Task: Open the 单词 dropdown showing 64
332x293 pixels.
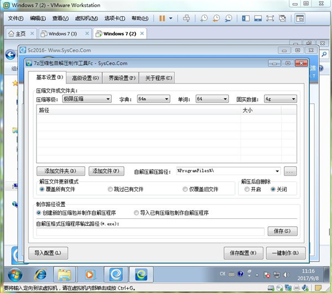Action: (212, 99)
